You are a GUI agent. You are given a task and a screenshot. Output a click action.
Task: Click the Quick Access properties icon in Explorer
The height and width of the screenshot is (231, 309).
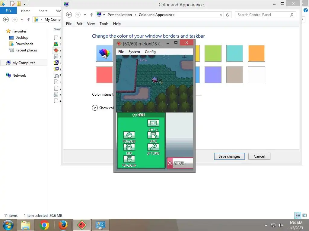point(12,3)
